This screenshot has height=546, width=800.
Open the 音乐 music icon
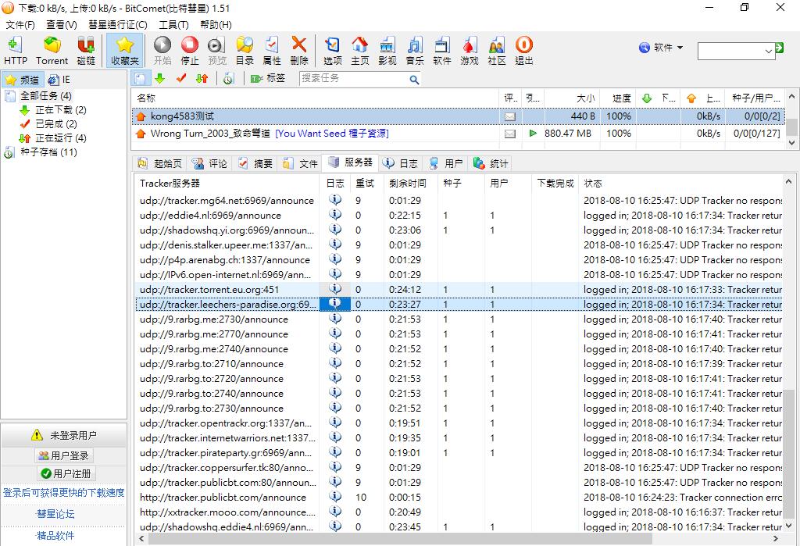[415, 51]
